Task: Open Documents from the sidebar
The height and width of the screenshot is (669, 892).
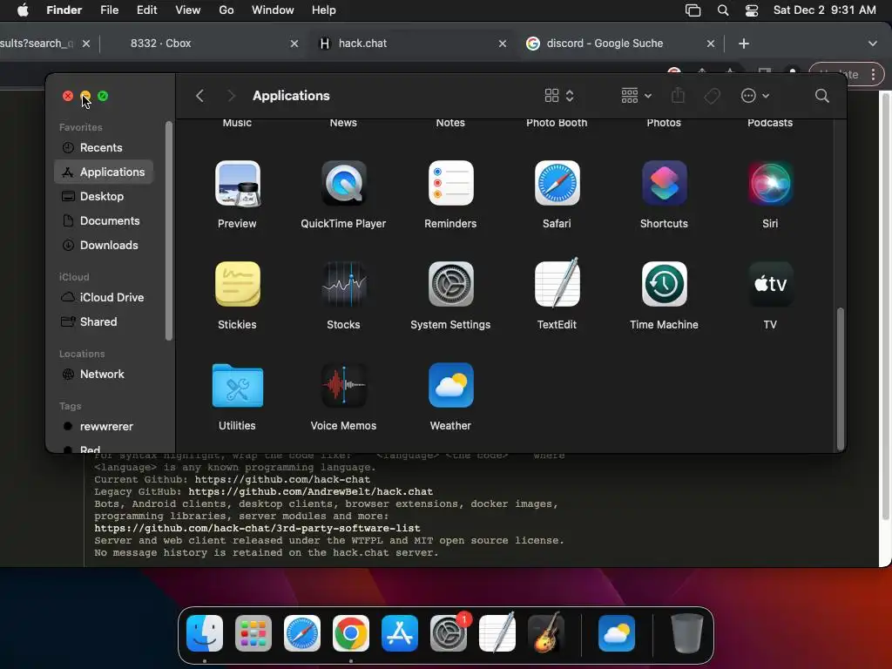Action: 104,220
